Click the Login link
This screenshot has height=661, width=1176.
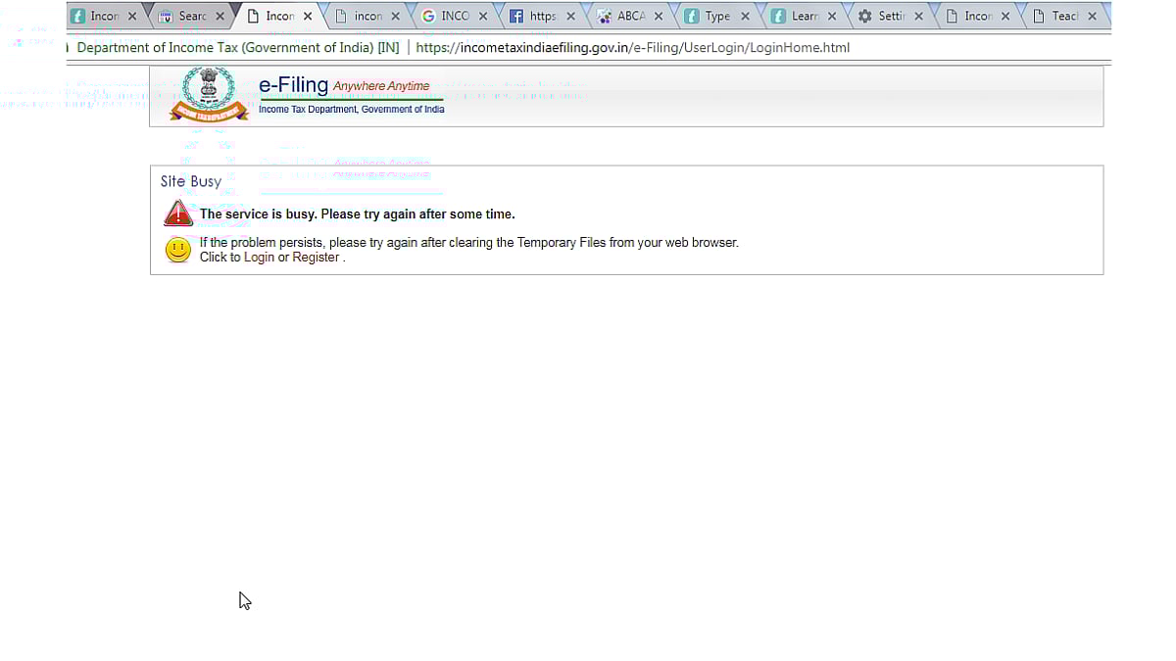point(259,258)
